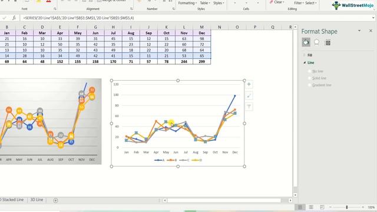Select column P header

click(x=255, y=27)
